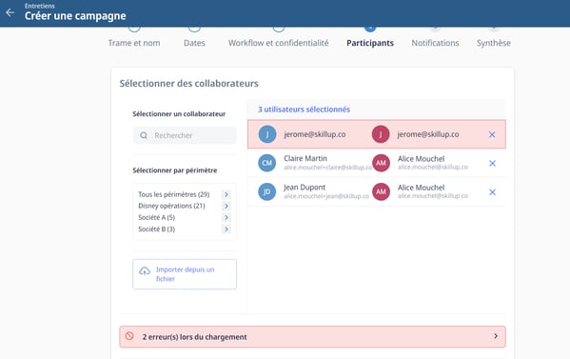
Task: Click the blue J avatar
Action: [x=267, y=134]
